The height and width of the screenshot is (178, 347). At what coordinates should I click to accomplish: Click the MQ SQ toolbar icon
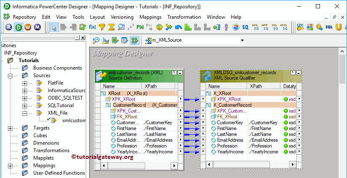point(274,27)
